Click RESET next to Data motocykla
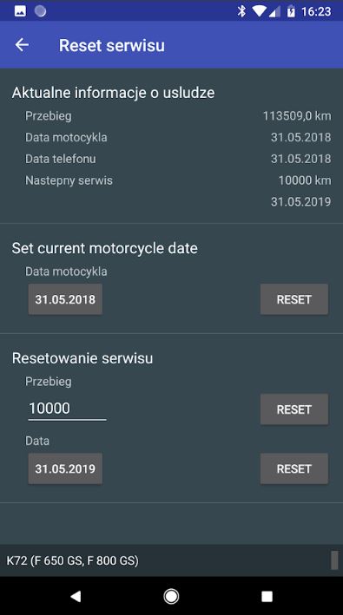The height and width of the screenshot is (615, 343). 294,299
